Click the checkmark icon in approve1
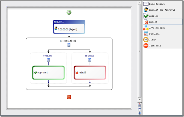Screen dimensions: 184x117 [35, 72]
